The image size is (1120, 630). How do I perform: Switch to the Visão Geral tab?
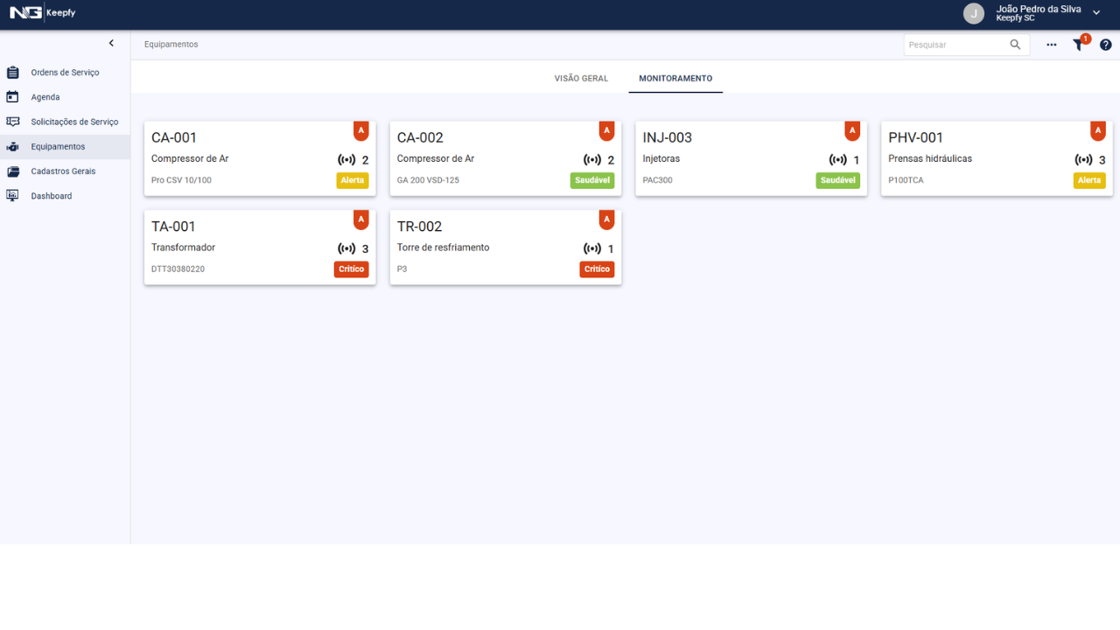581,79
